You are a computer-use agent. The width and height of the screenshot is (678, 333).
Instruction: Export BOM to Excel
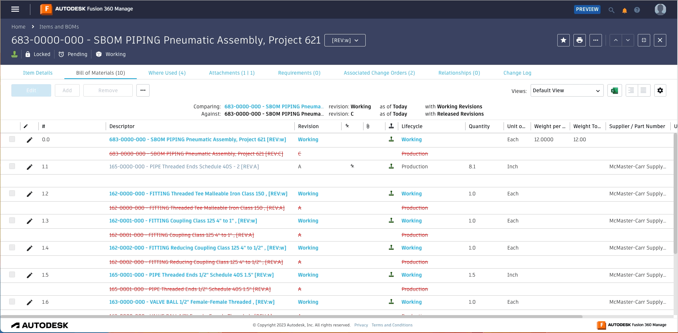click(615, 90)
